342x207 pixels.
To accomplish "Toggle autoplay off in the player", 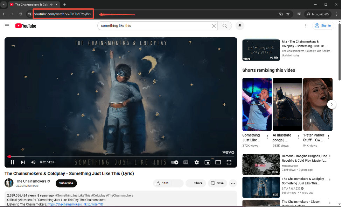I will (x=174, y=162).
